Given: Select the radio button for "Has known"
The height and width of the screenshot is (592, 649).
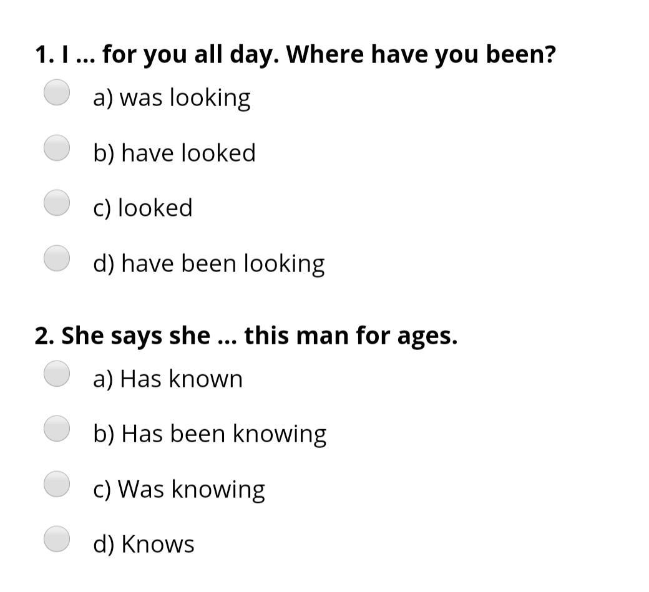Looking at the screenshot, I should point(57,374).
